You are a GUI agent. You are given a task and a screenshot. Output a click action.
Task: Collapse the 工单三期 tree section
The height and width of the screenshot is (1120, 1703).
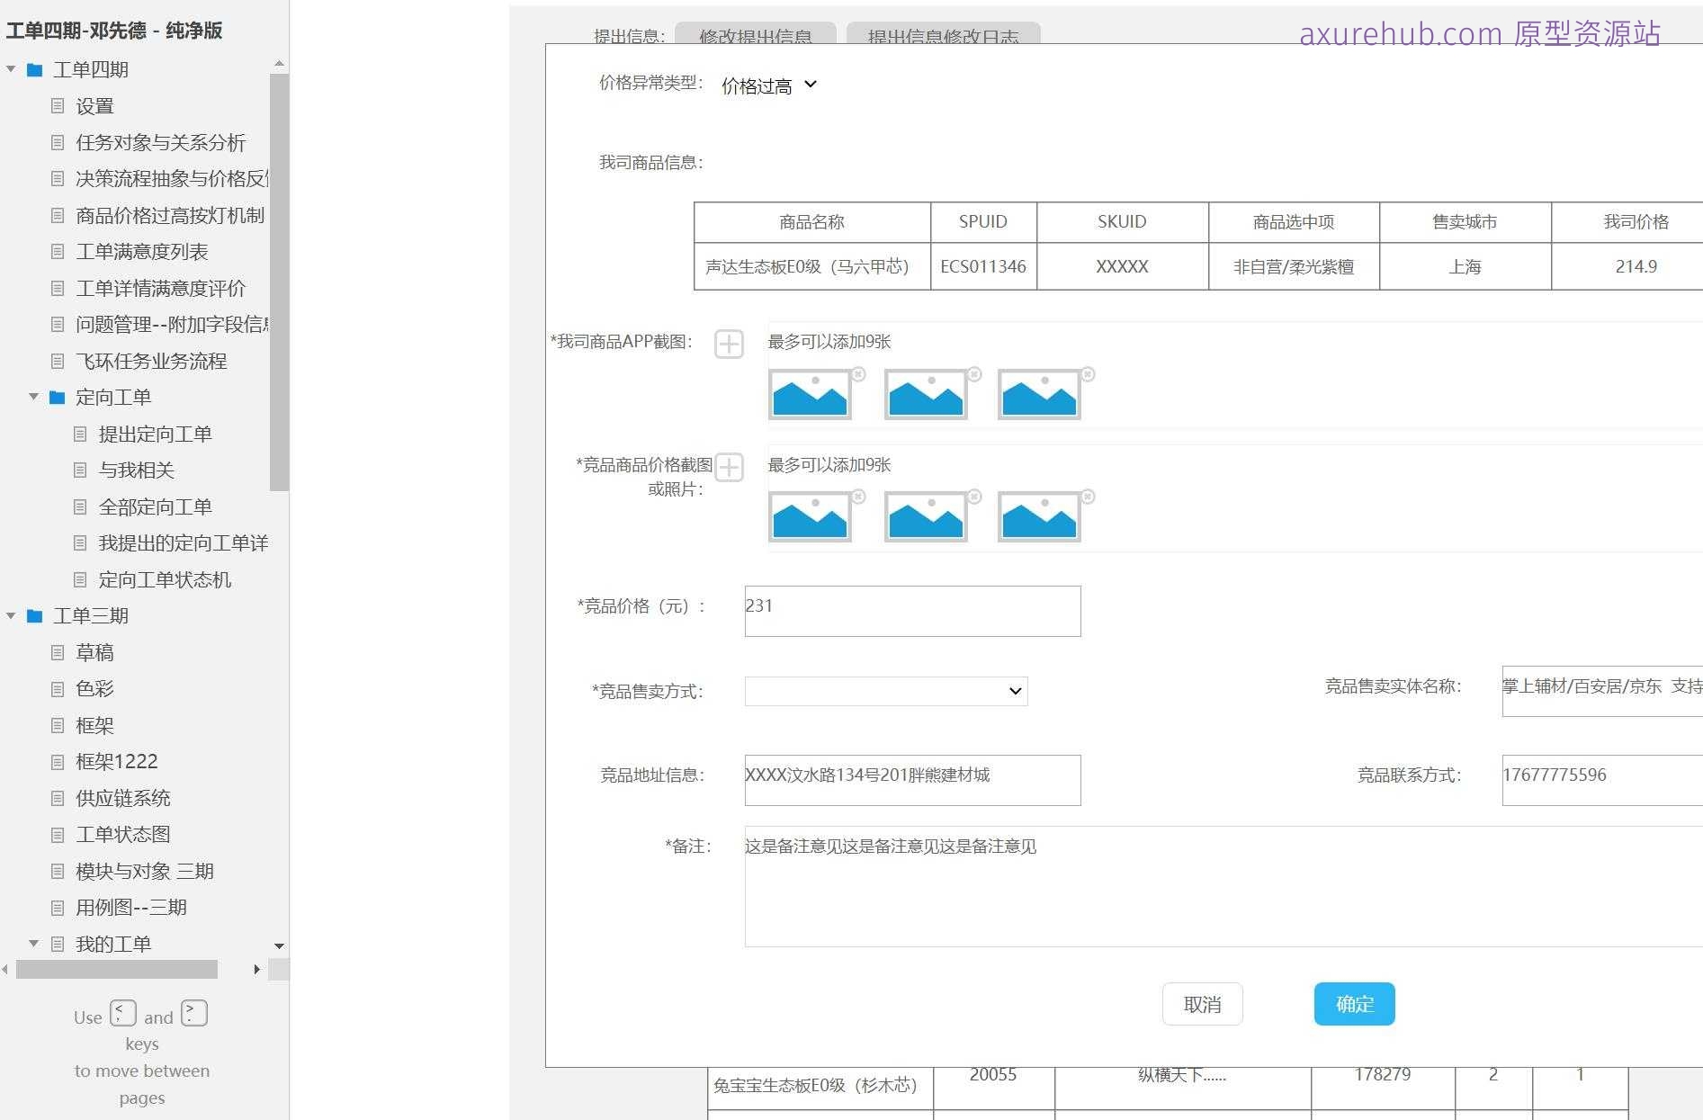(x=11, y=615)
